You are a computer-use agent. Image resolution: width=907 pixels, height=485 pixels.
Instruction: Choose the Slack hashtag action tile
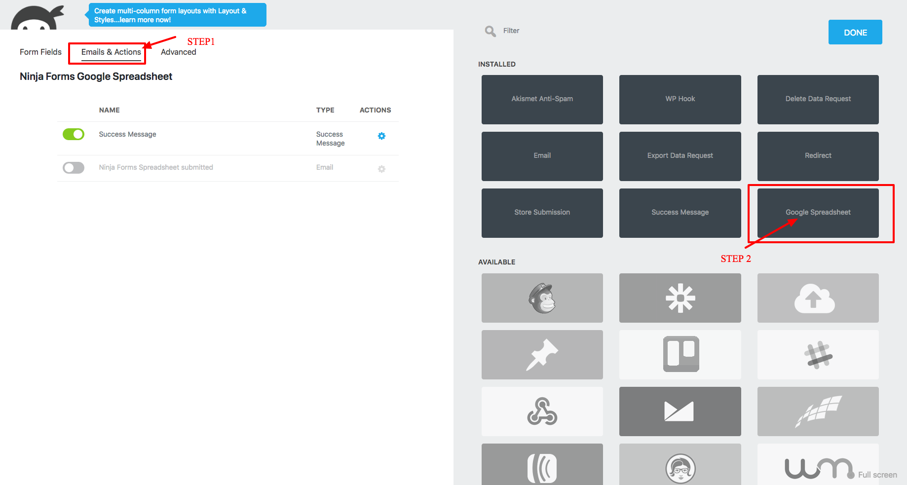(818, 355)
